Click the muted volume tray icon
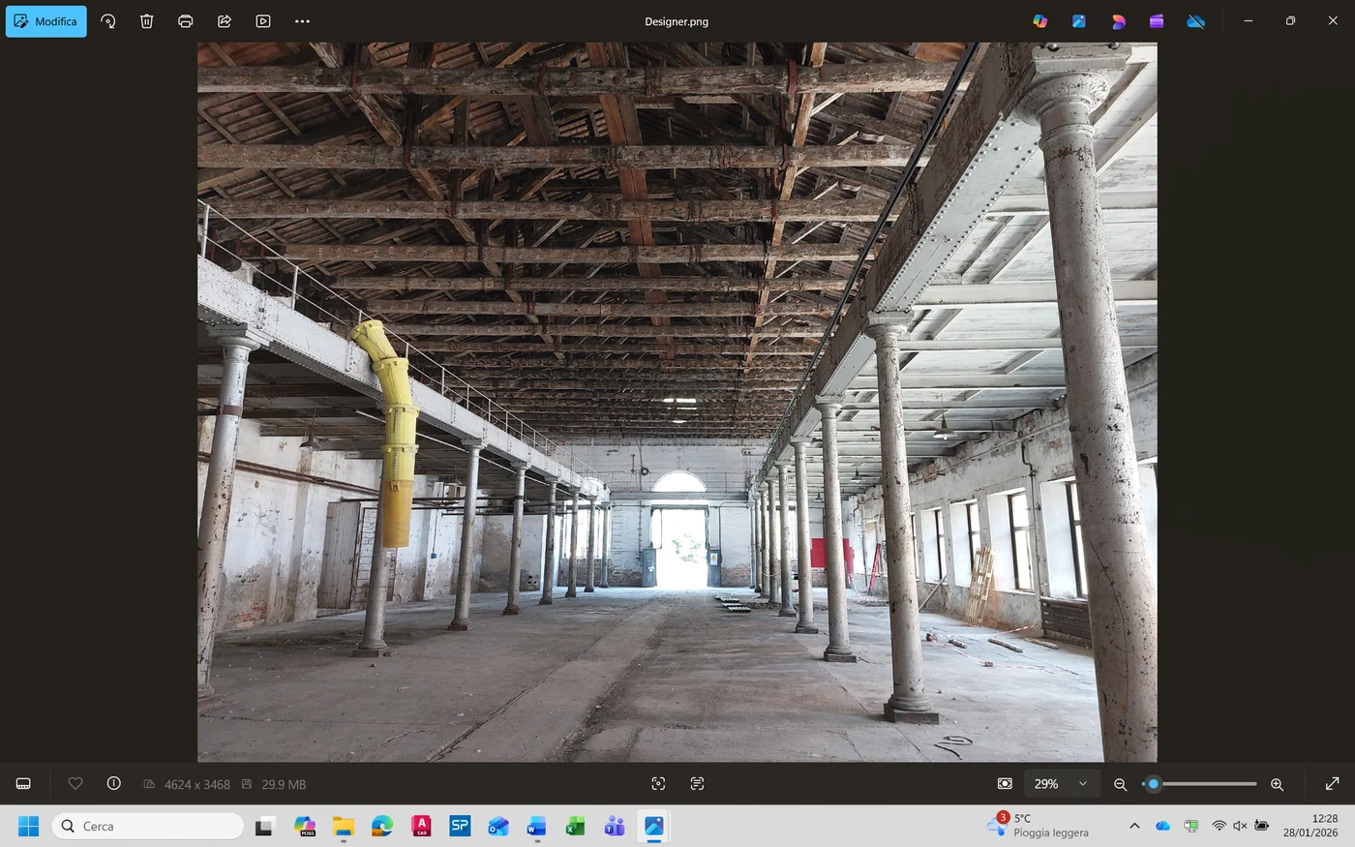This screenshot has height=847, width=1355. [x=1240, y=826]
